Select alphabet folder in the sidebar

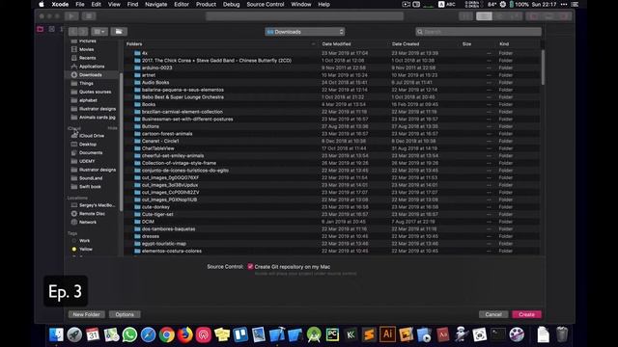click(88, 100)
